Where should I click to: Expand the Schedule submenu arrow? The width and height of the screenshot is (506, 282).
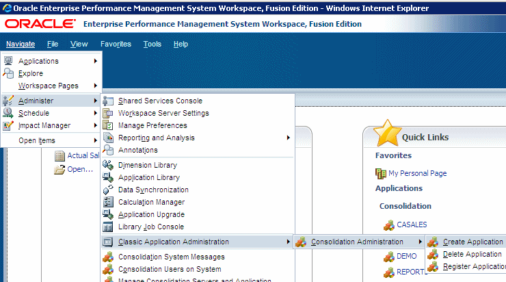(x=96, y=113)
